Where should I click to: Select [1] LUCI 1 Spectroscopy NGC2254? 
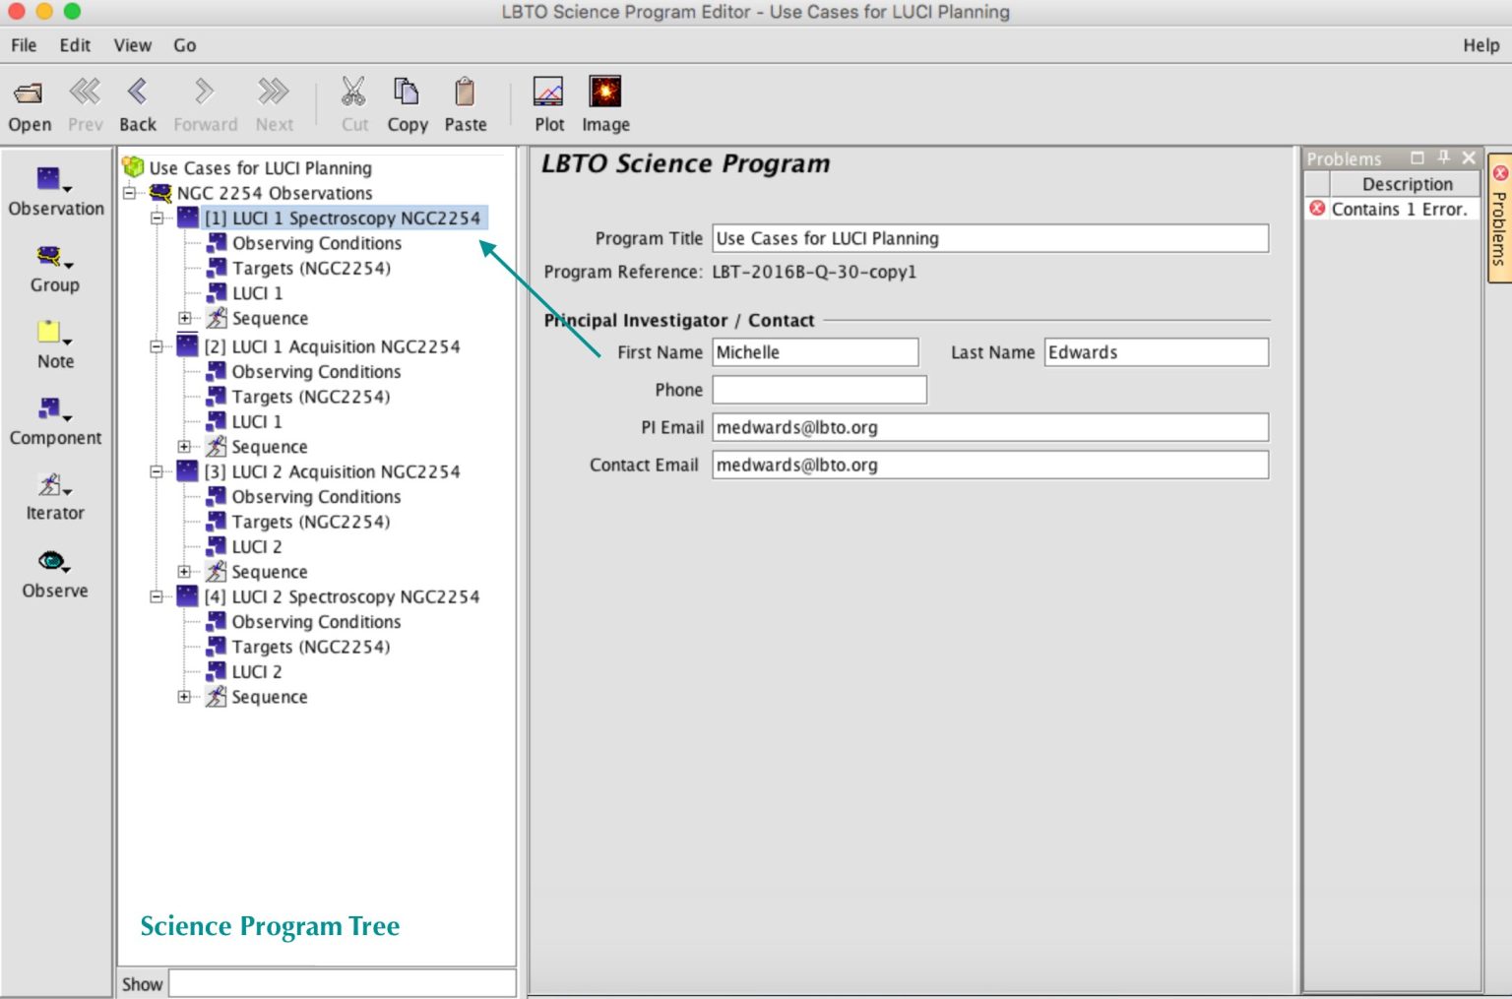(x=343, y=218)
